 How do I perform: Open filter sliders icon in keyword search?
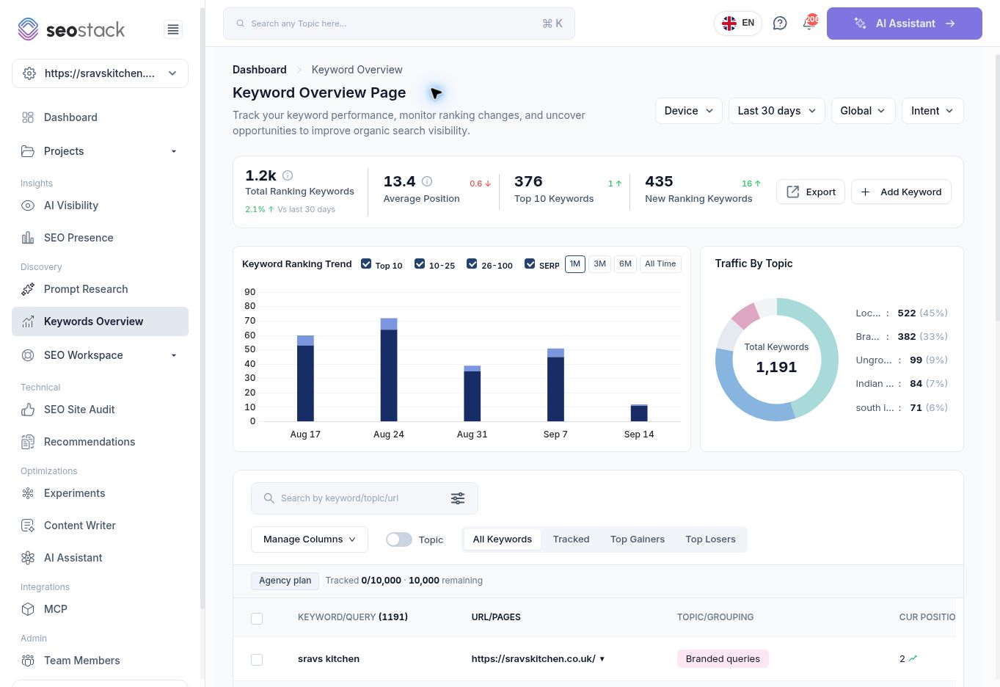click(458, 498)
